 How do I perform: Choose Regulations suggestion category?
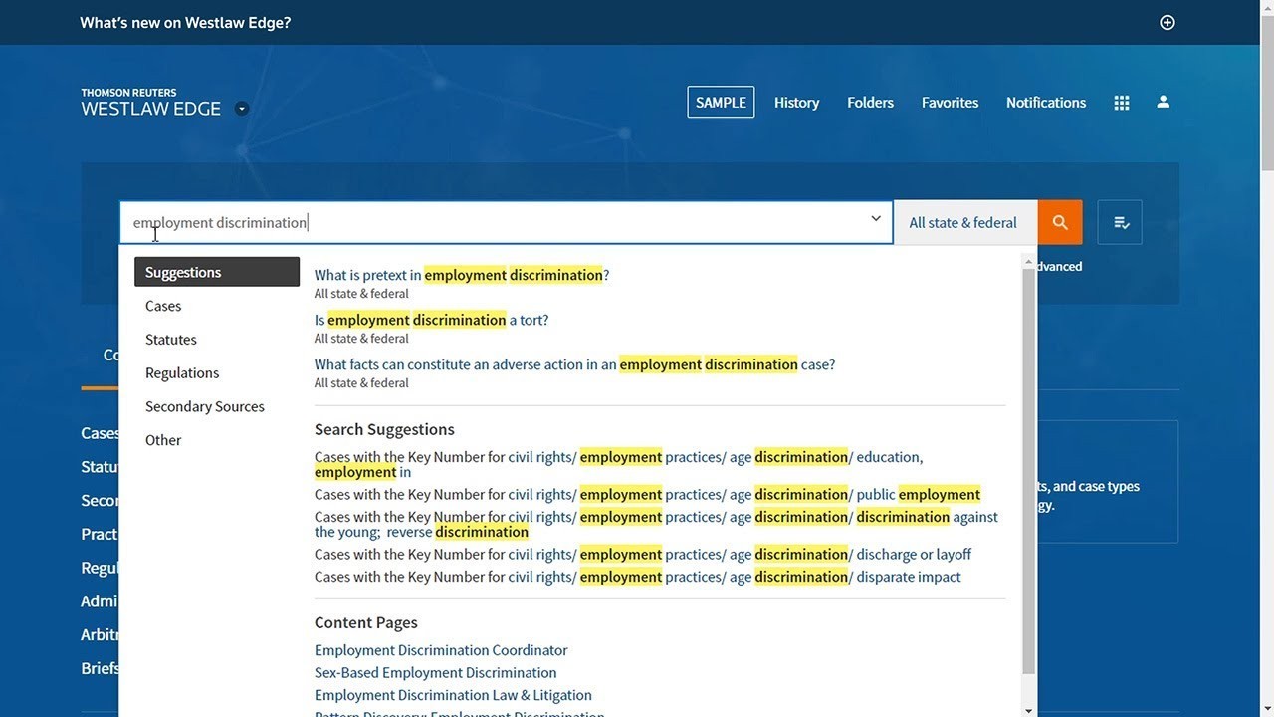pyautogui.click(x=182, y=373)
